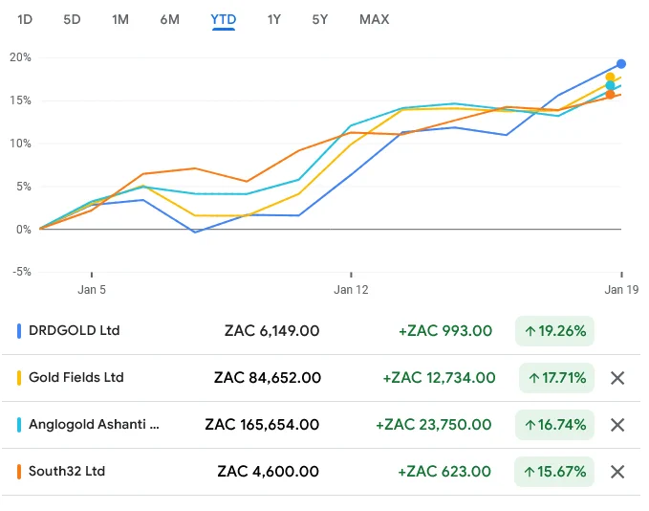Select the YTD range tab

224,19
